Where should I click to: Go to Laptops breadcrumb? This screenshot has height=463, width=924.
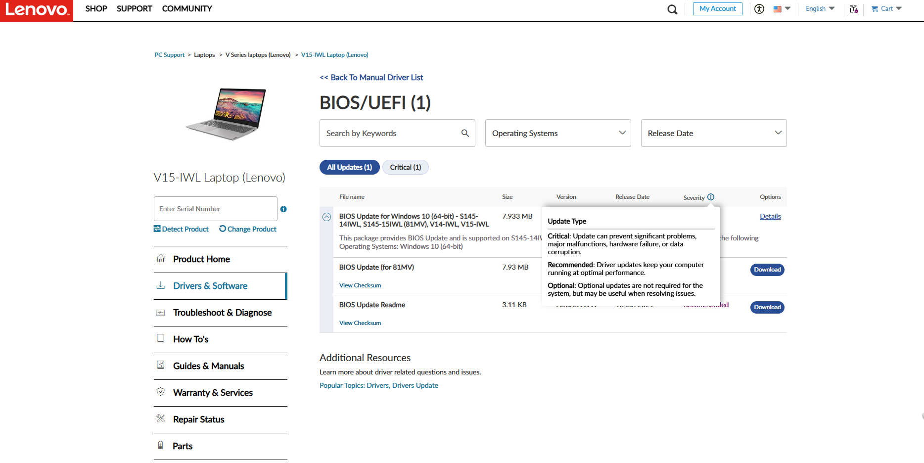point(204,55)
